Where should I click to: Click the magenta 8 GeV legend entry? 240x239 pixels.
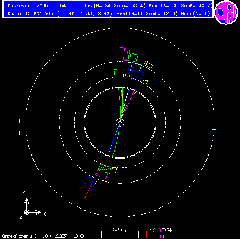[x=160, y=230]
